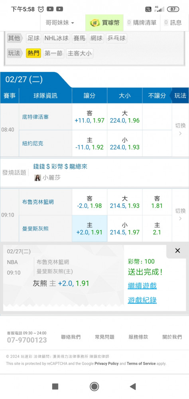Select the 熱門 play-type filter
189x399 pixels.
point(33,53)
